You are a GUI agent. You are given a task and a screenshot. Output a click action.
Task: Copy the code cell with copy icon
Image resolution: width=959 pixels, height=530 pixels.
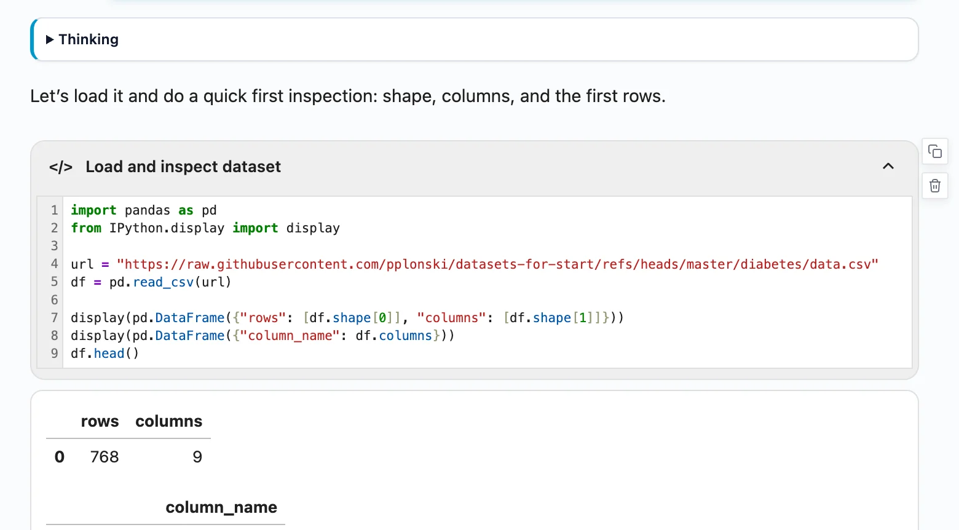(x=935, y=151)
